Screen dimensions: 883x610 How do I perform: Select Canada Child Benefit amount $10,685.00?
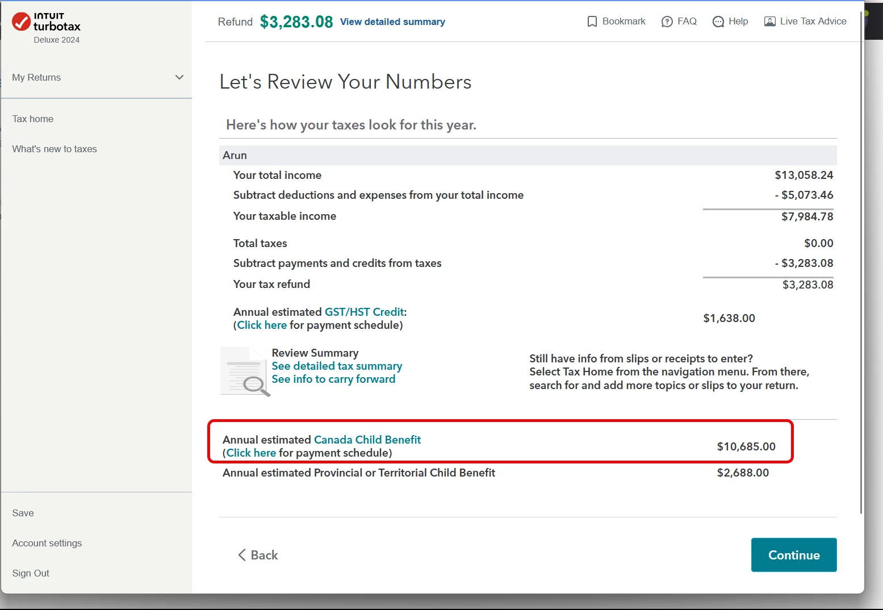coord(746,446)
